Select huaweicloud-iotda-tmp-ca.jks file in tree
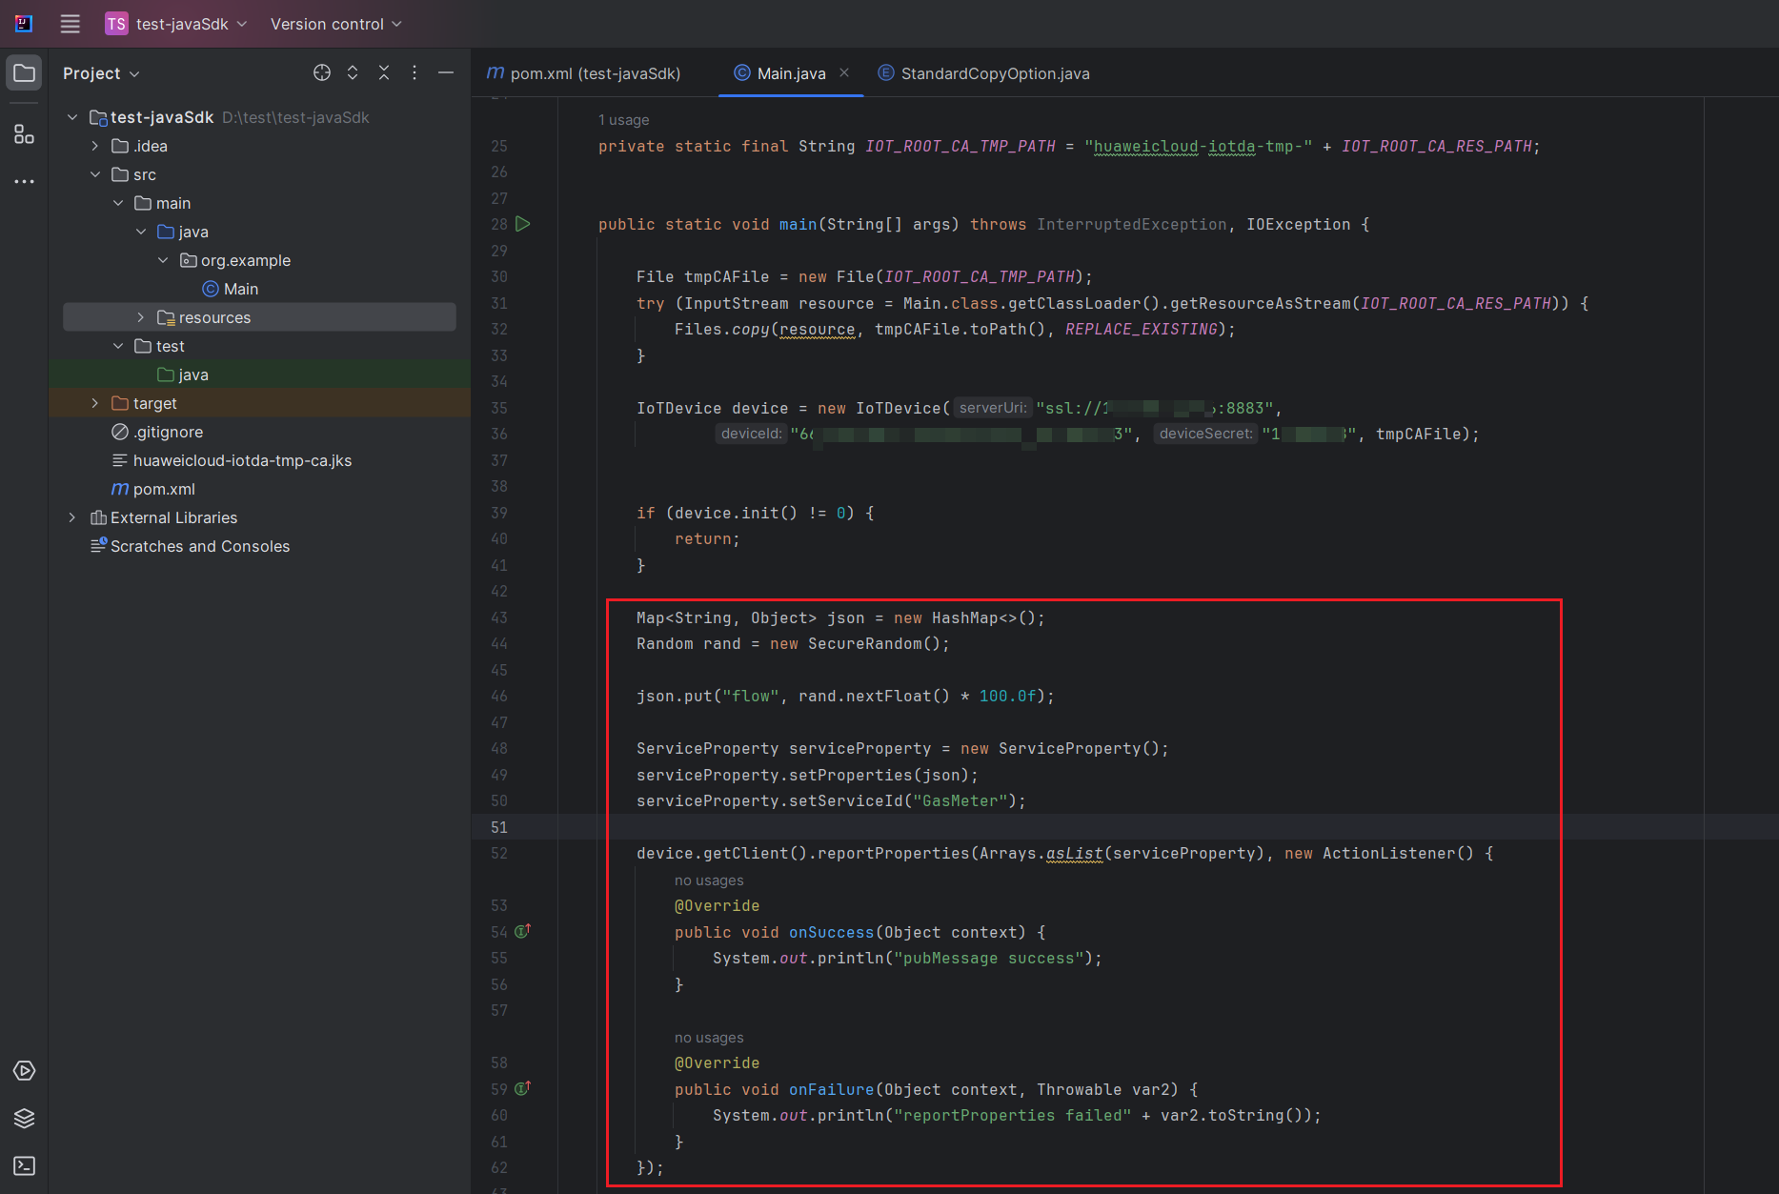This screenshot has width=1779, height=1194. click(x=242, y=460)
